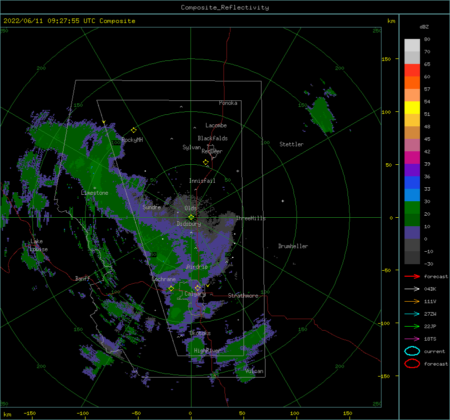Click the Limestone label on map
This screenshot has height=420, width=450.
94,193
